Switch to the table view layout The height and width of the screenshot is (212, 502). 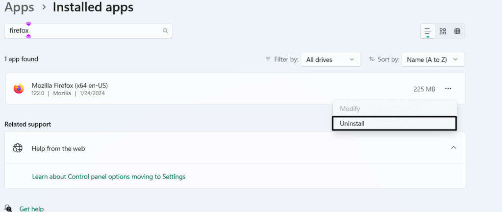tap(457, 31)
